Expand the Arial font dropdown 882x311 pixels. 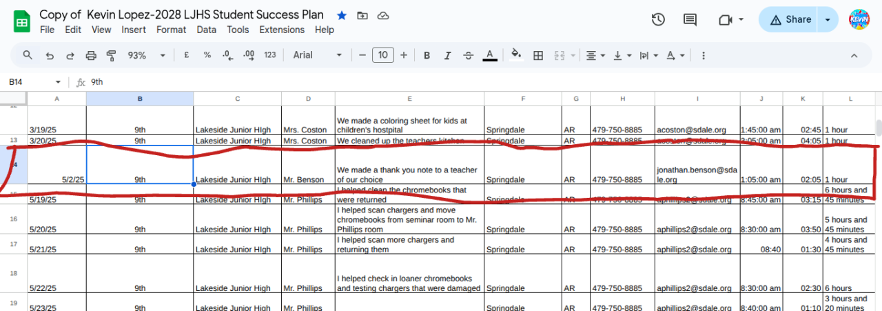click(x=318, y=55)
